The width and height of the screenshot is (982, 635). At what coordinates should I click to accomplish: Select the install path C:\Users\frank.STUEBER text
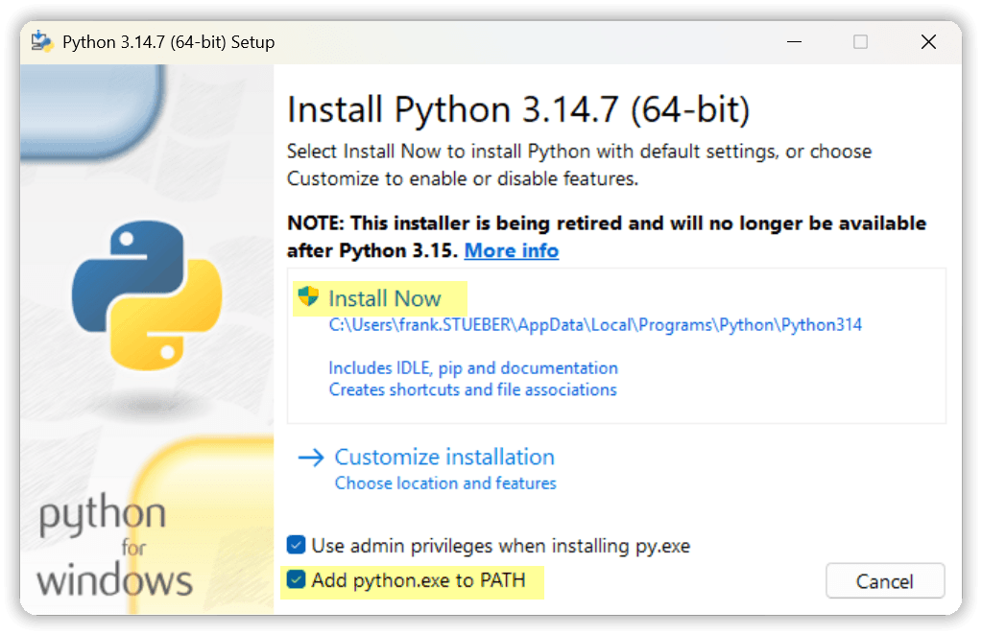pos(595,325)
